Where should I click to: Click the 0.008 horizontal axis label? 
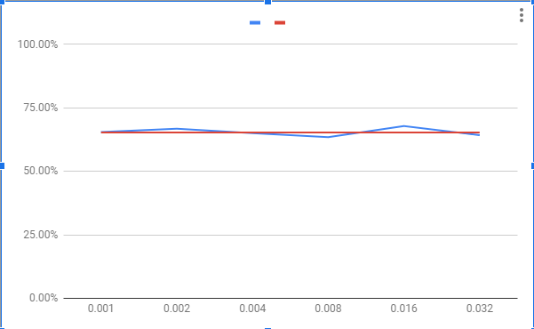[328, 309]
